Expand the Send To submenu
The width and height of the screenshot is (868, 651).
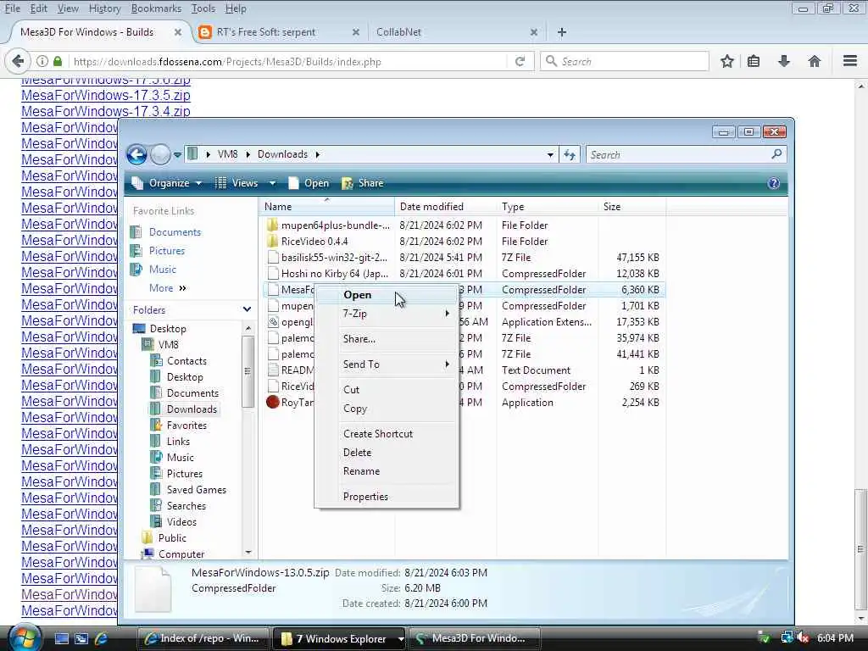click(x=387, y=364)
